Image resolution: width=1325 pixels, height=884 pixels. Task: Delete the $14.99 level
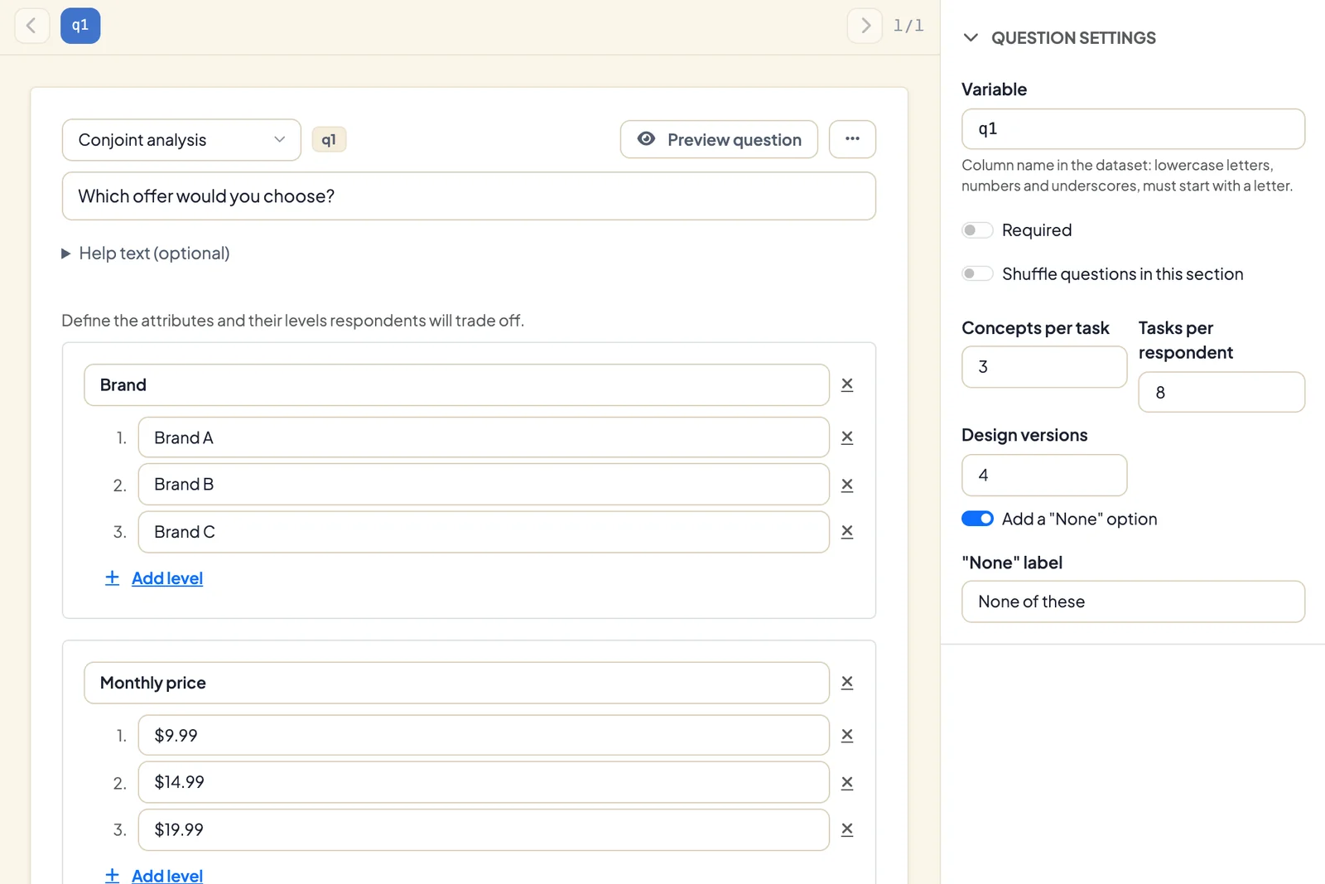click(x=847, y=782)
